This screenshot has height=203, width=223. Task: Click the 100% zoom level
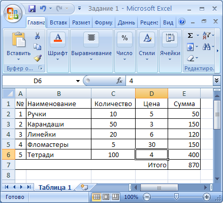pos(131,197)
